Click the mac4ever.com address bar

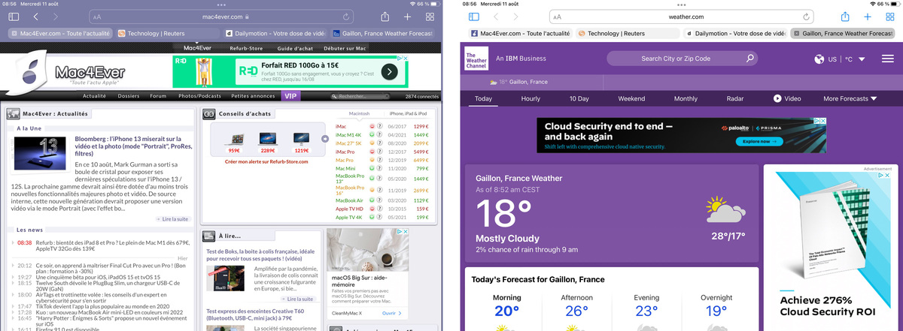(223, 17)
